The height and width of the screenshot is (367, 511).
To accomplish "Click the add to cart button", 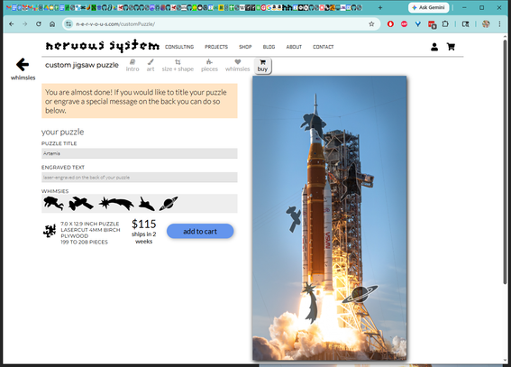I will [x=200, y=231].
